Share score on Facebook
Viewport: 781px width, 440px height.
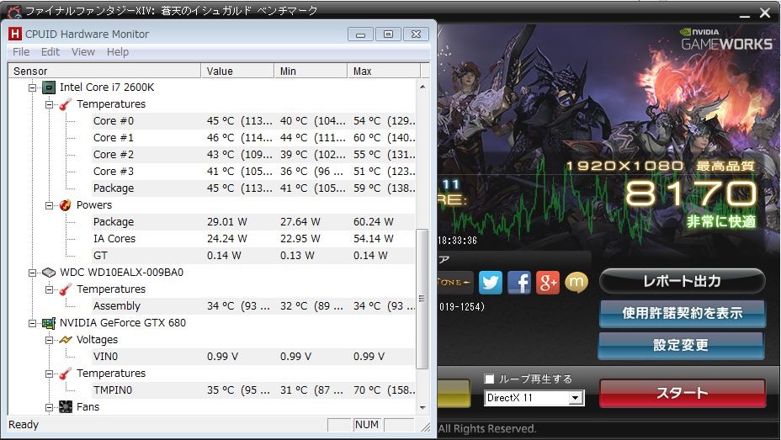(519, 282)
